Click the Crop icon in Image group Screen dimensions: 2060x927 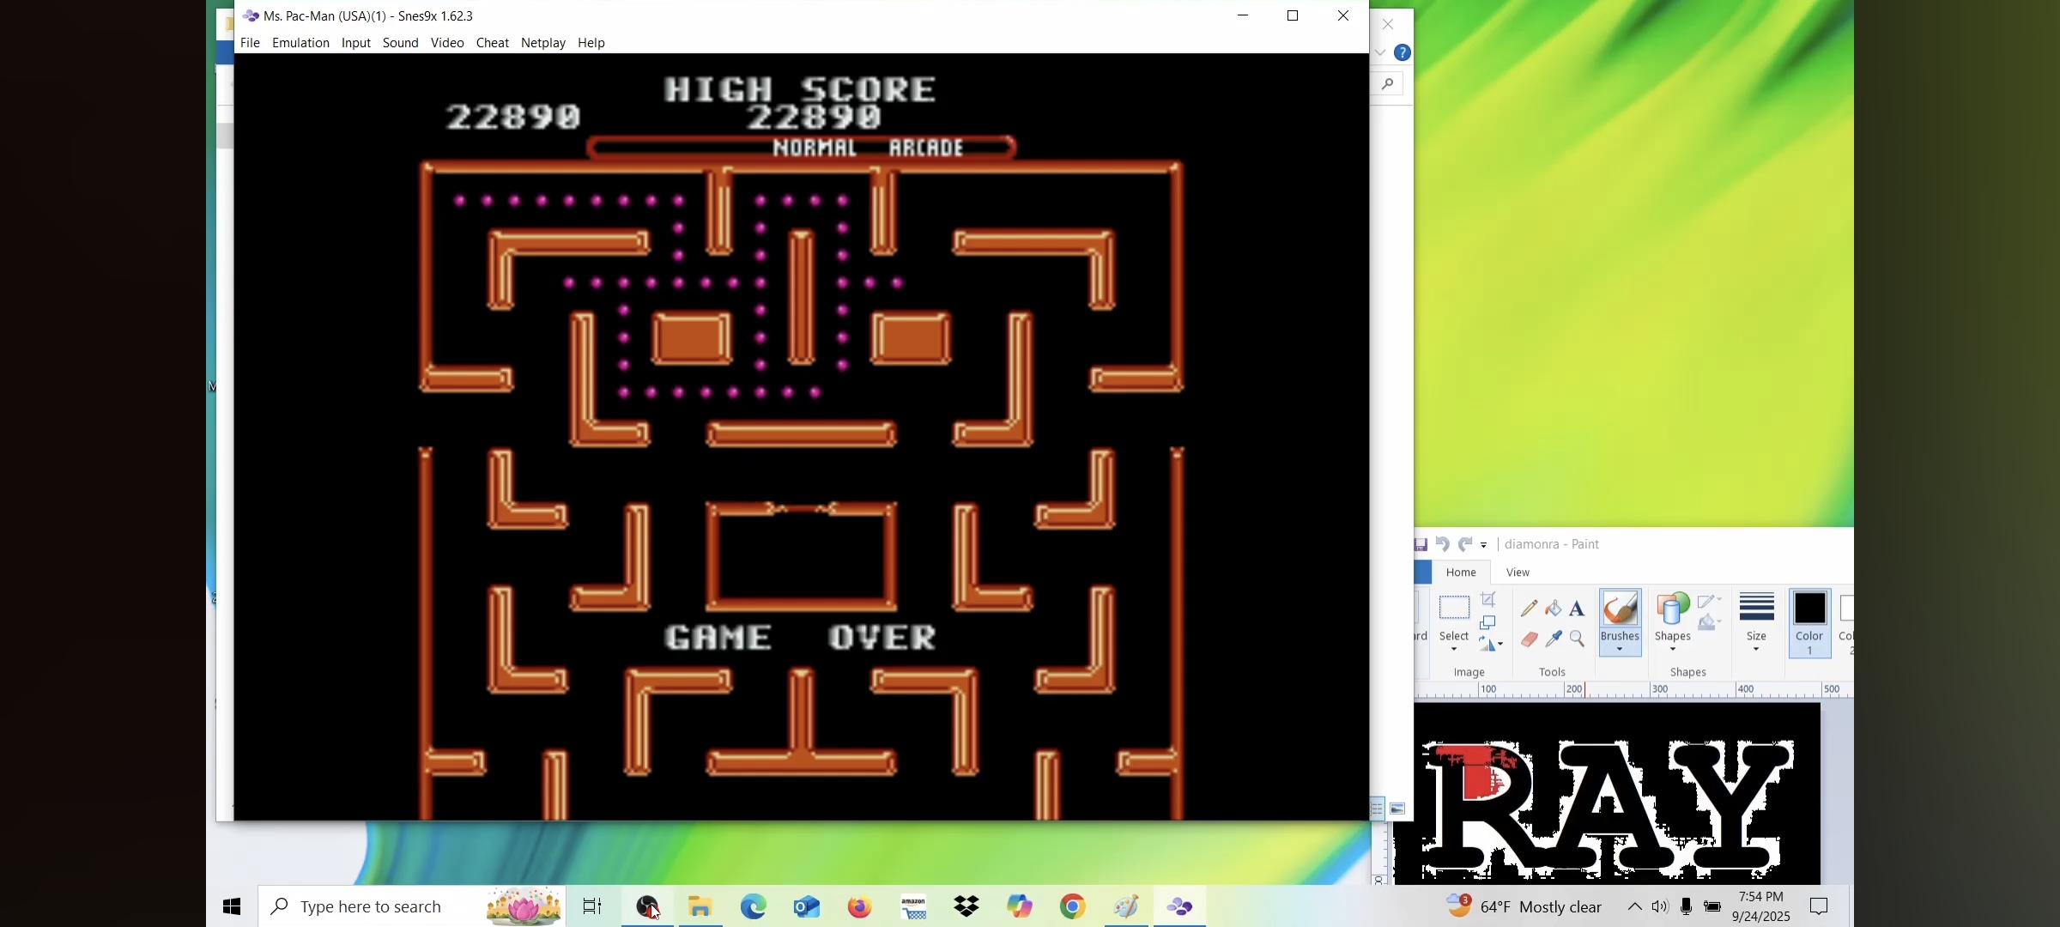[x=1489, y=600]
